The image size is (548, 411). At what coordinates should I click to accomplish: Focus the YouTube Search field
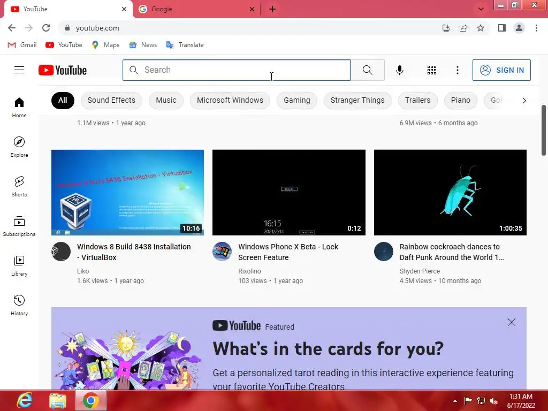236,70
